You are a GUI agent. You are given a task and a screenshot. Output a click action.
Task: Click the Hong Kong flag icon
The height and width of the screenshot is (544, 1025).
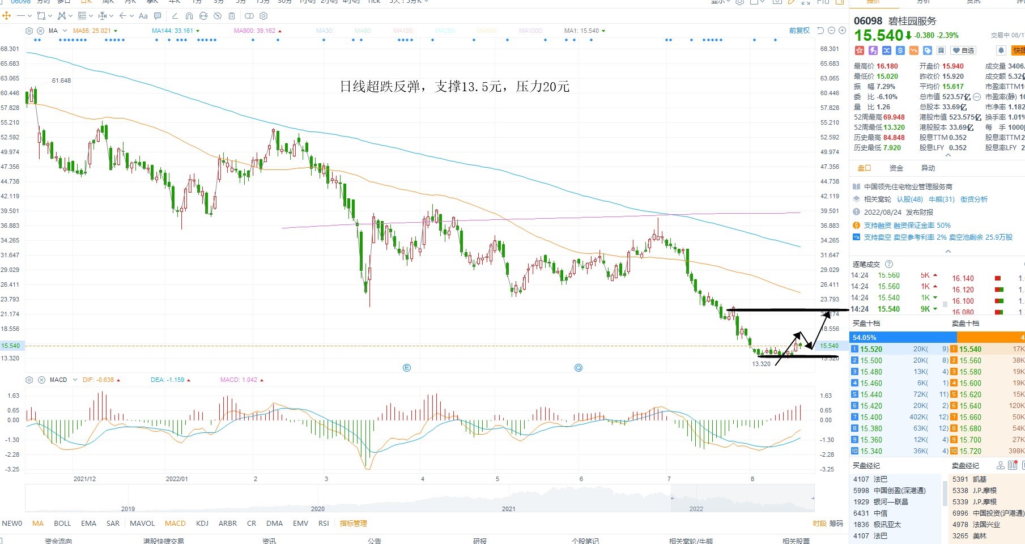click(x=860, y=50)
